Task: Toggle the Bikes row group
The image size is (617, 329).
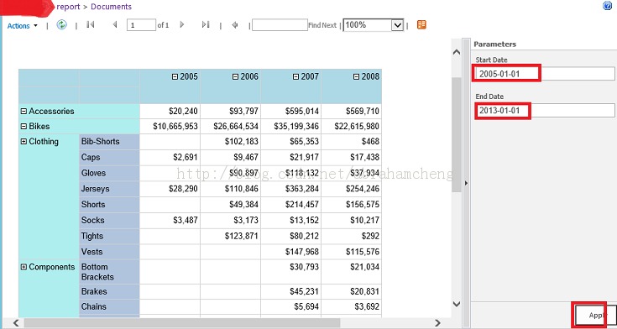Action: click(24, 127)
